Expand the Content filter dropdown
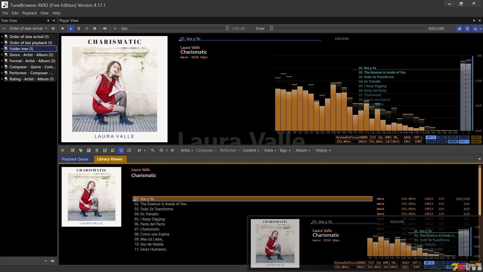 click(250, 150)
